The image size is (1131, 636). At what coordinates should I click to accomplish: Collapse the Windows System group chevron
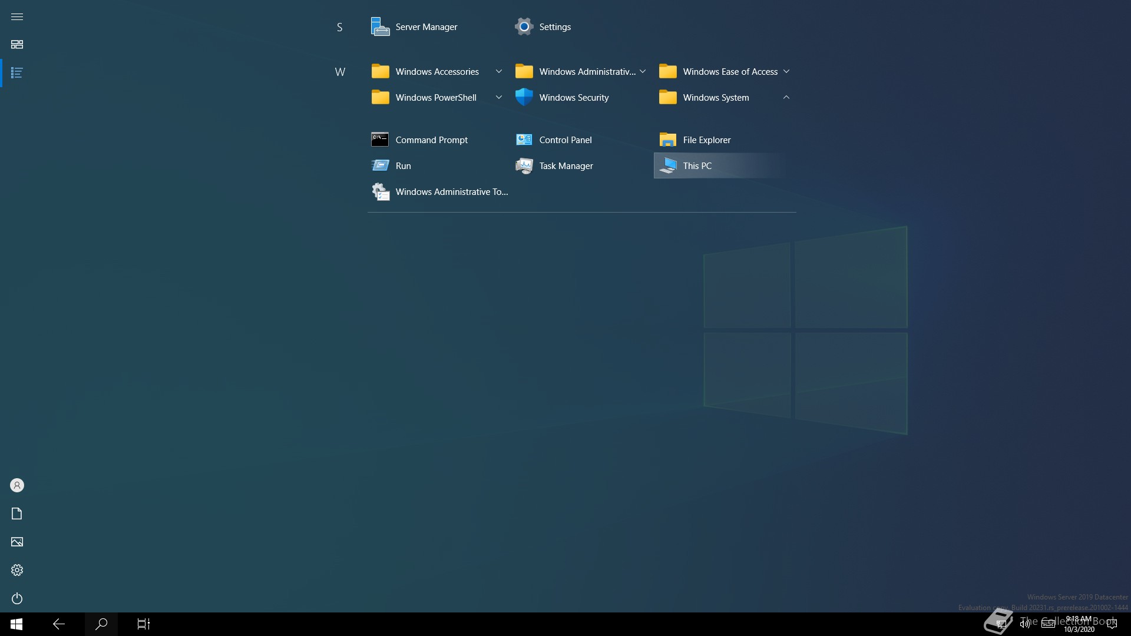786,97
